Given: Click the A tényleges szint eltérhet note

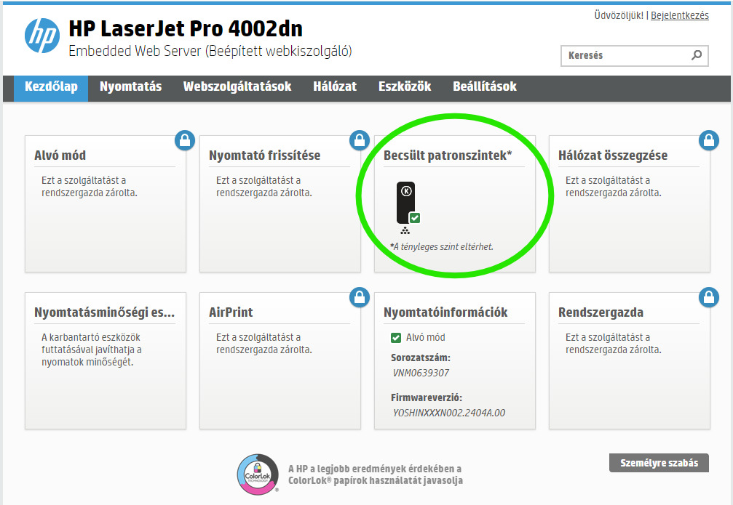Looking at the screenshot, I should [442, 246].
